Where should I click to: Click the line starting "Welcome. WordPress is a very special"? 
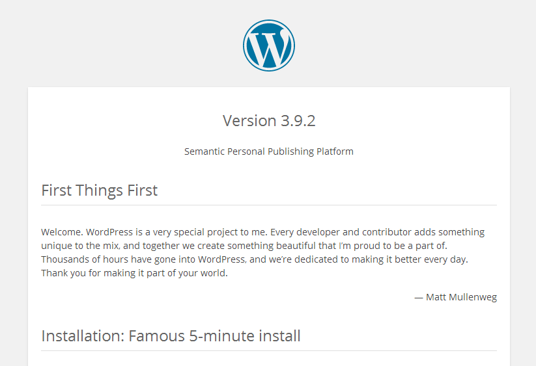263,232
